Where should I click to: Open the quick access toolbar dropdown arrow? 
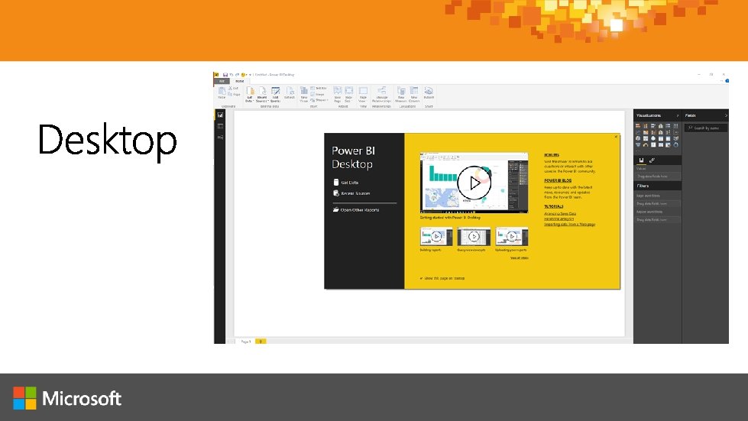(x=250, y=75)
